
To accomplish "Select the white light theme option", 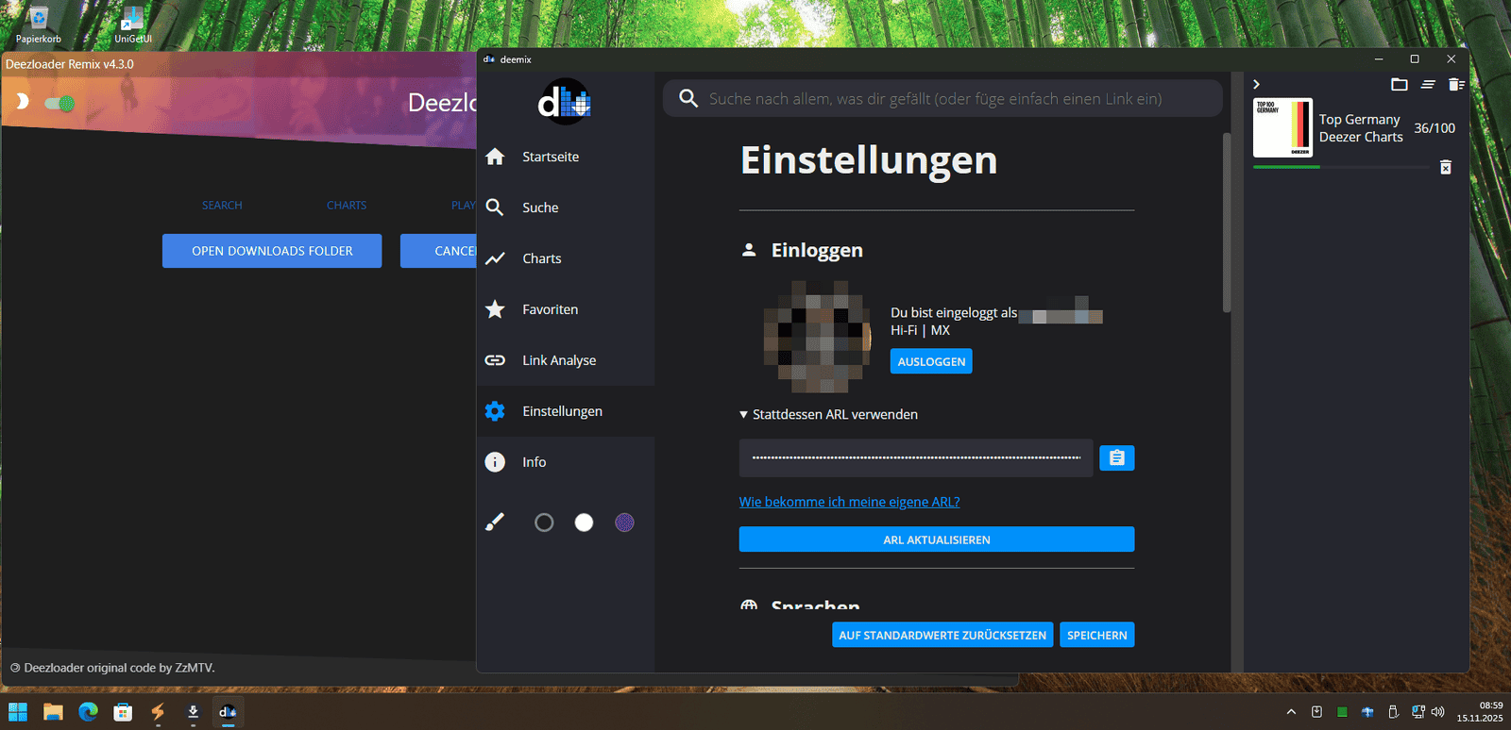I will pyautogui.click(x=585, y=523).
